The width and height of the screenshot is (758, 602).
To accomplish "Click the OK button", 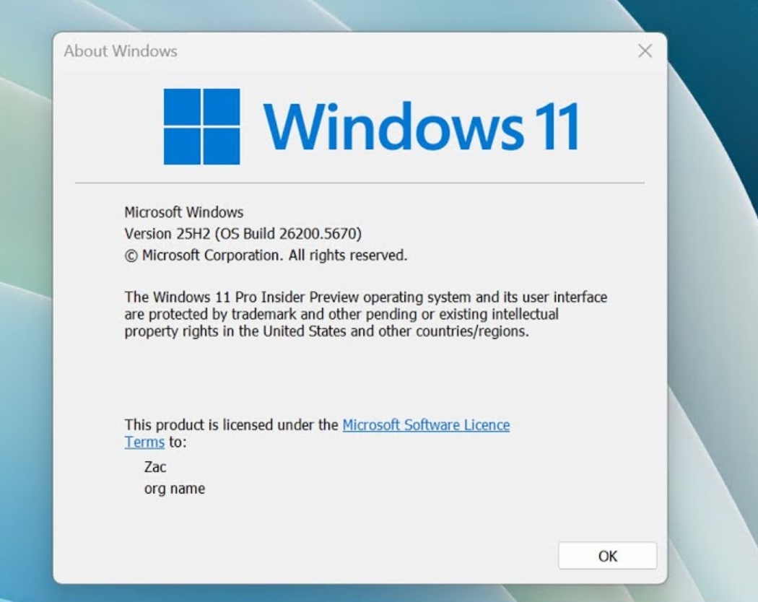I will [x=607, y=556].
